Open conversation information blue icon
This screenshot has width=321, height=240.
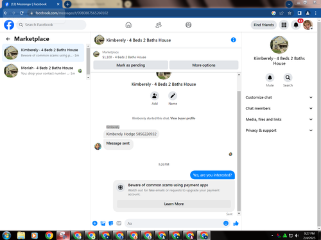[x=233, y=40]
